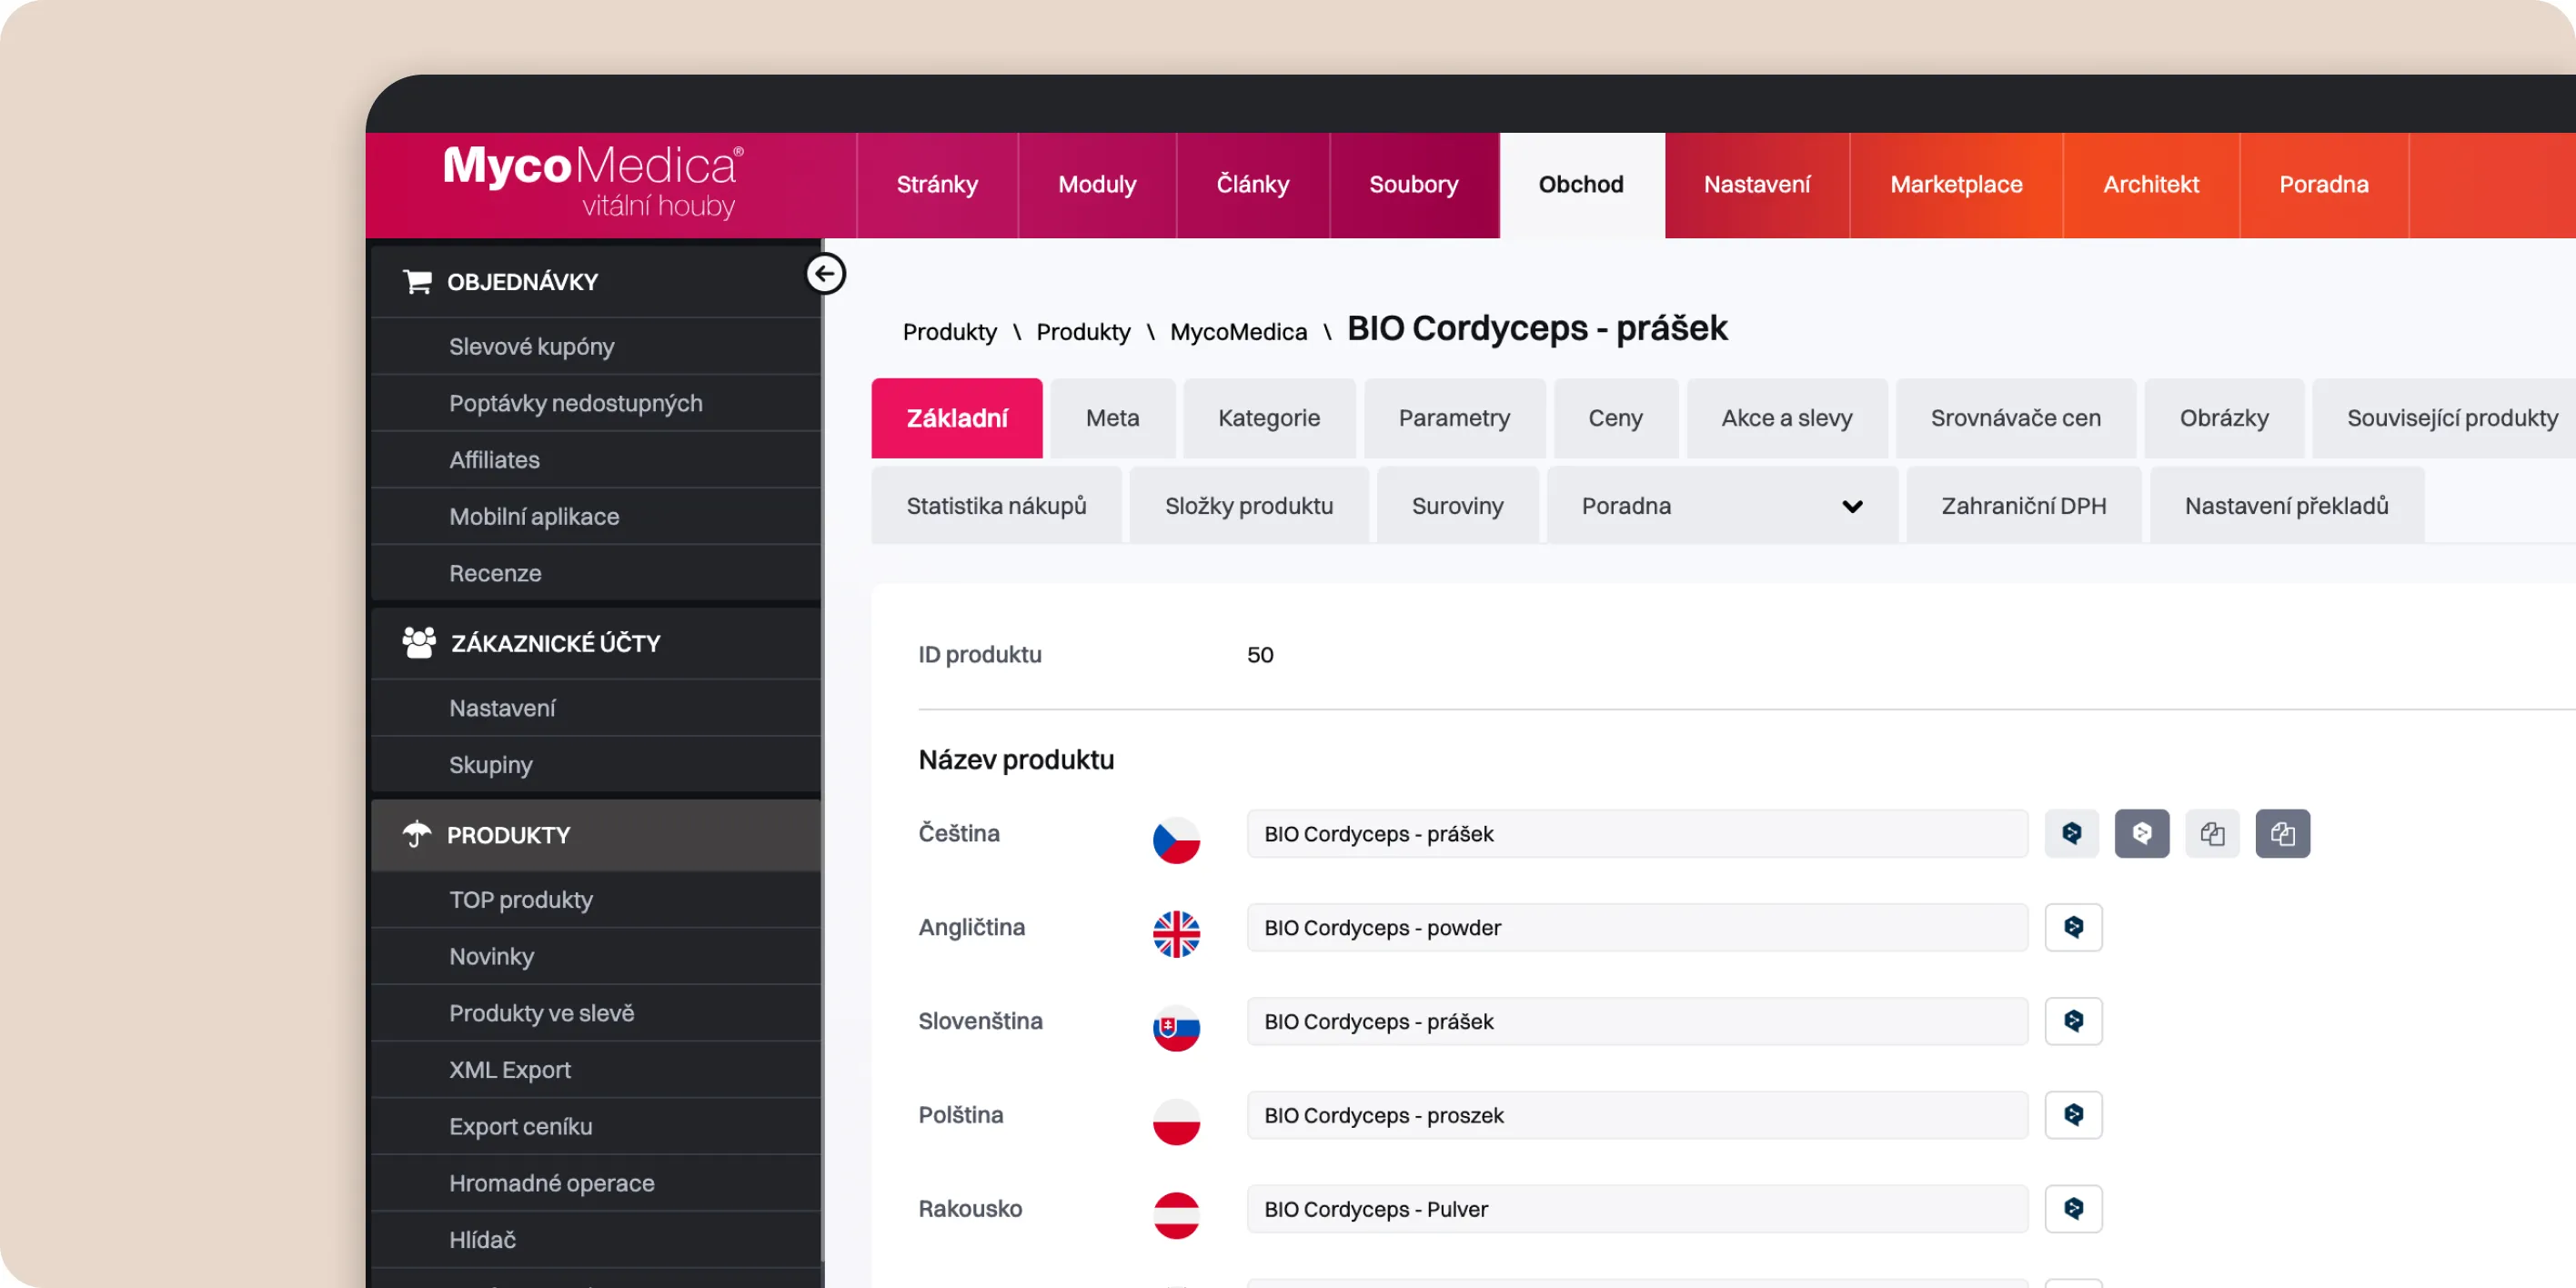
Task: Open Produkty ve slevě in the sidebar
Action: [x=596, y=1013]
